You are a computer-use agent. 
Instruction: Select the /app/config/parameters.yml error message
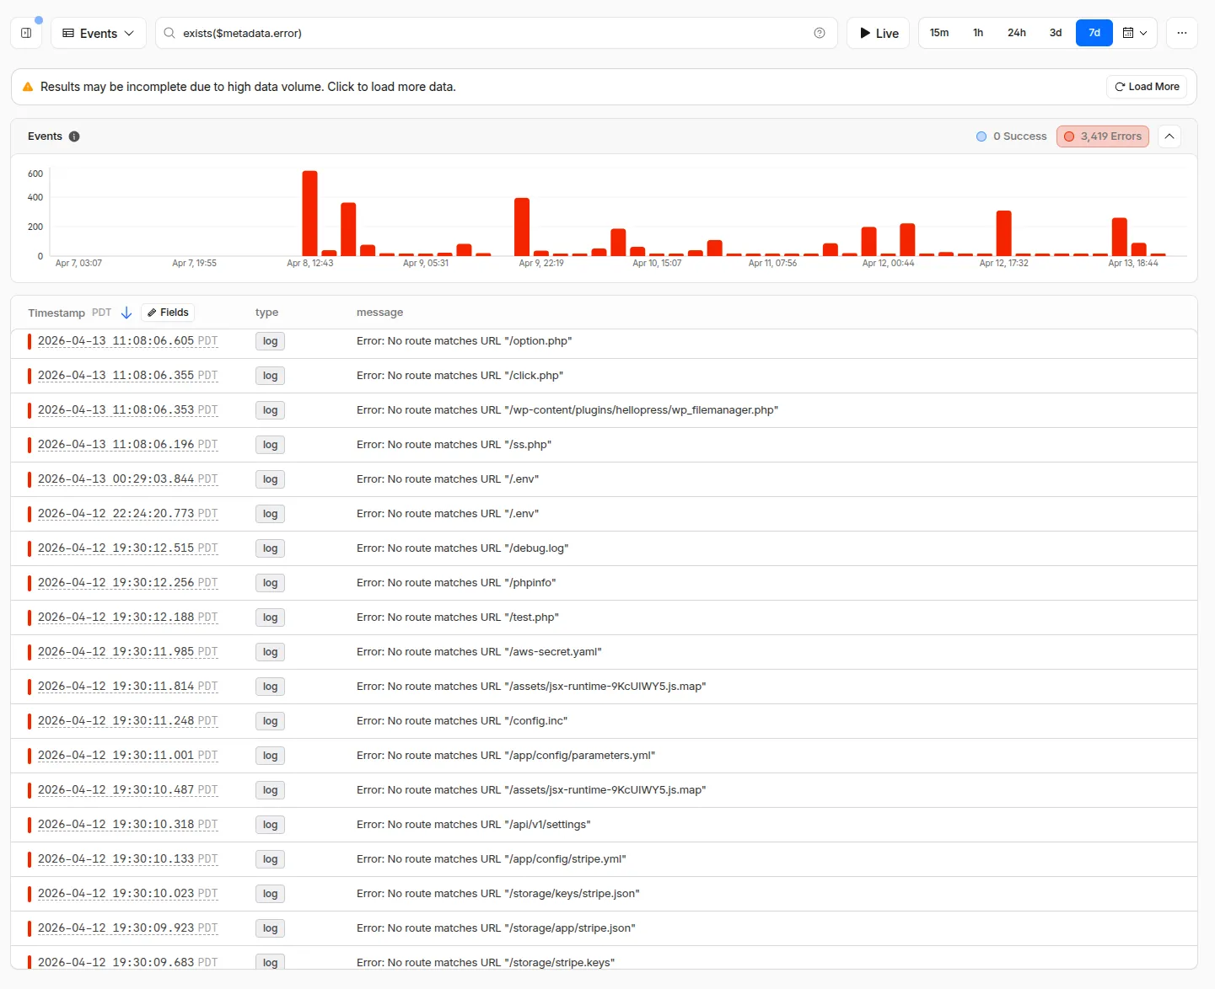pyautogui.click(x=506, y=756)
